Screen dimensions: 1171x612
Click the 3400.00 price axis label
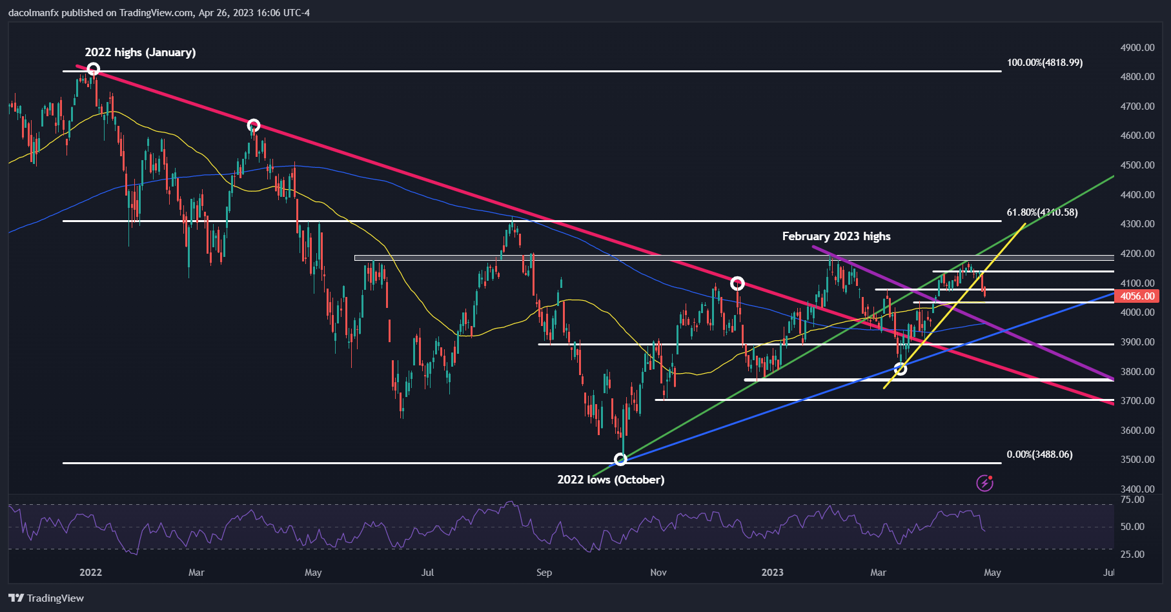pos(1137,489)
